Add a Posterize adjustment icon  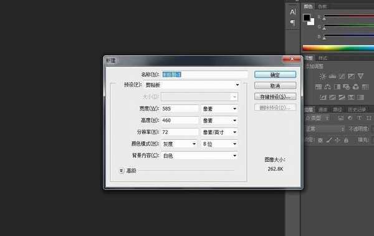332,97
